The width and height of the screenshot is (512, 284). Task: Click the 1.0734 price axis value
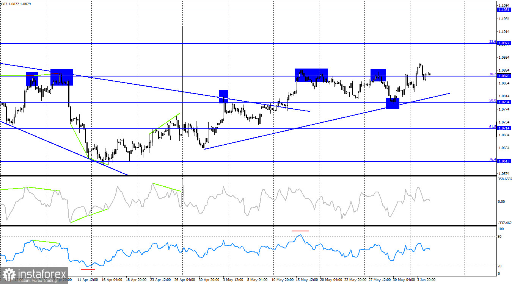[x=505, y=122]
